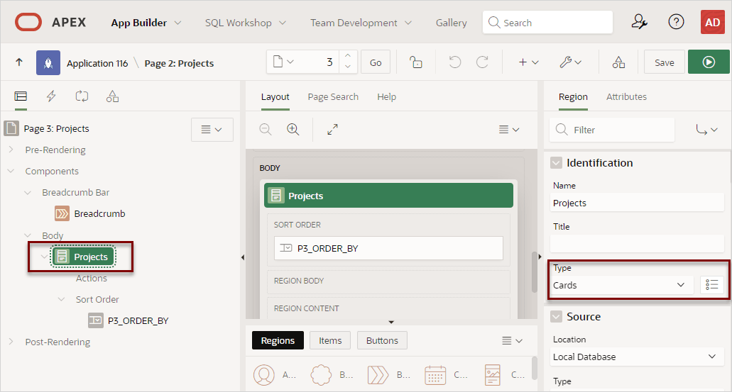Collapse the Identification section
This screenshot has width=732, height=392.
point(556,162)
